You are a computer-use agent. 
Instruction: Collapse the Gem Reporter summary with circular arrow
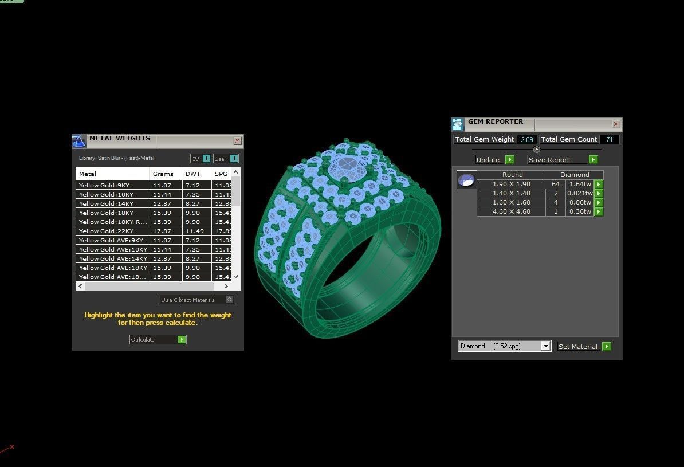(537, 150)
